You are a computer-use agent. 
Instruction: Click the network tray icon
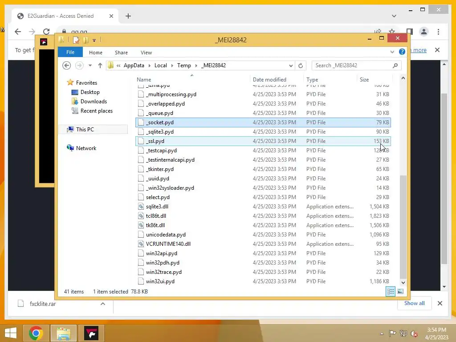point(403,334)
